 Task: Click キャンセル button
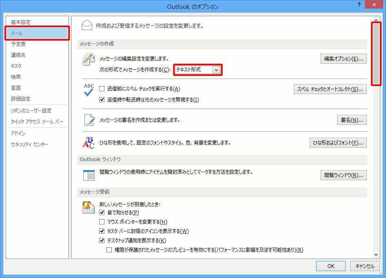point(365,266)
